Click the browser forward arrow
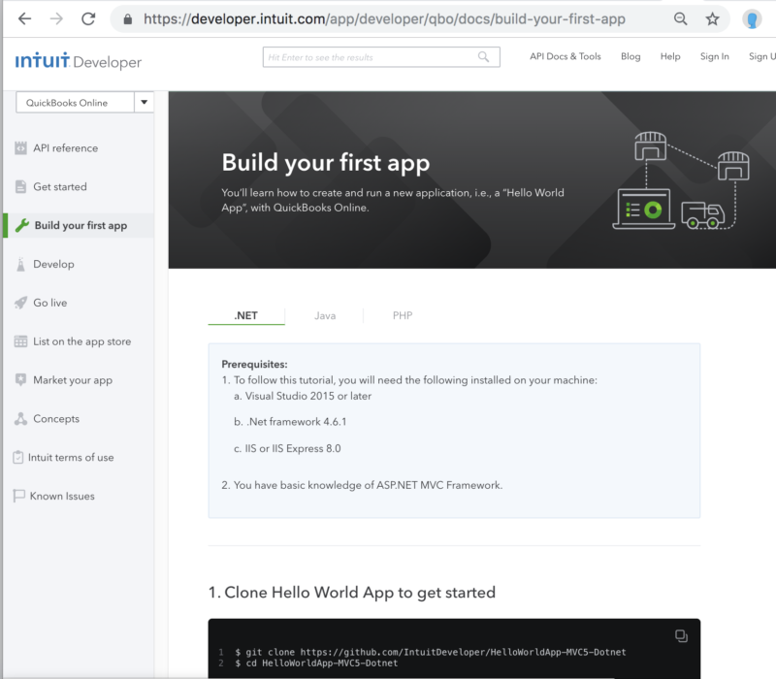 click(x=56, y=18)
